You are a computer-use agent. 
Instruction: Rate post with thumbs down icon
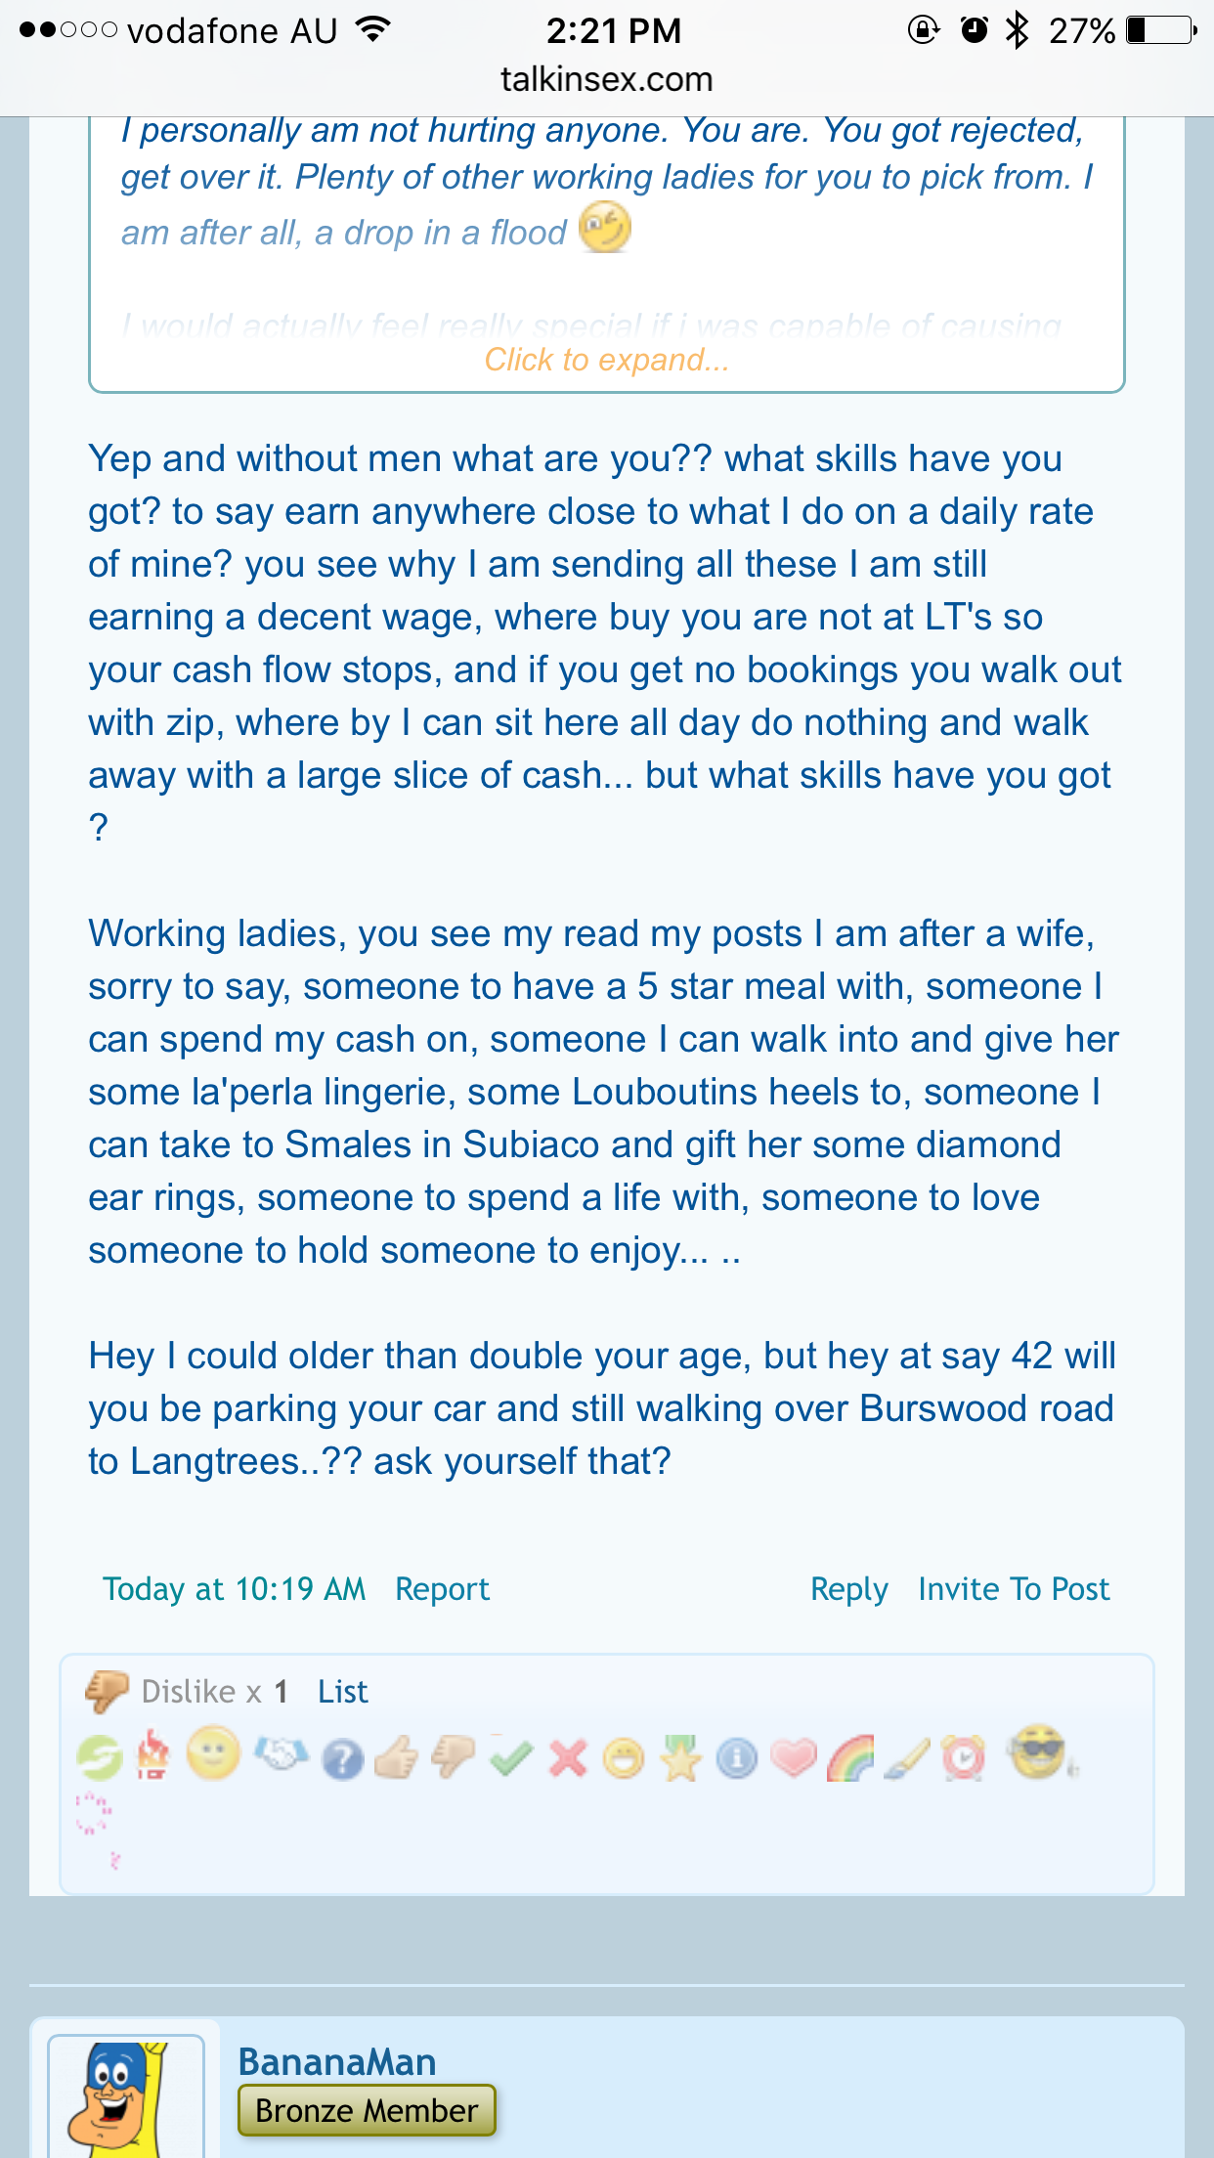pos(453,1758)
